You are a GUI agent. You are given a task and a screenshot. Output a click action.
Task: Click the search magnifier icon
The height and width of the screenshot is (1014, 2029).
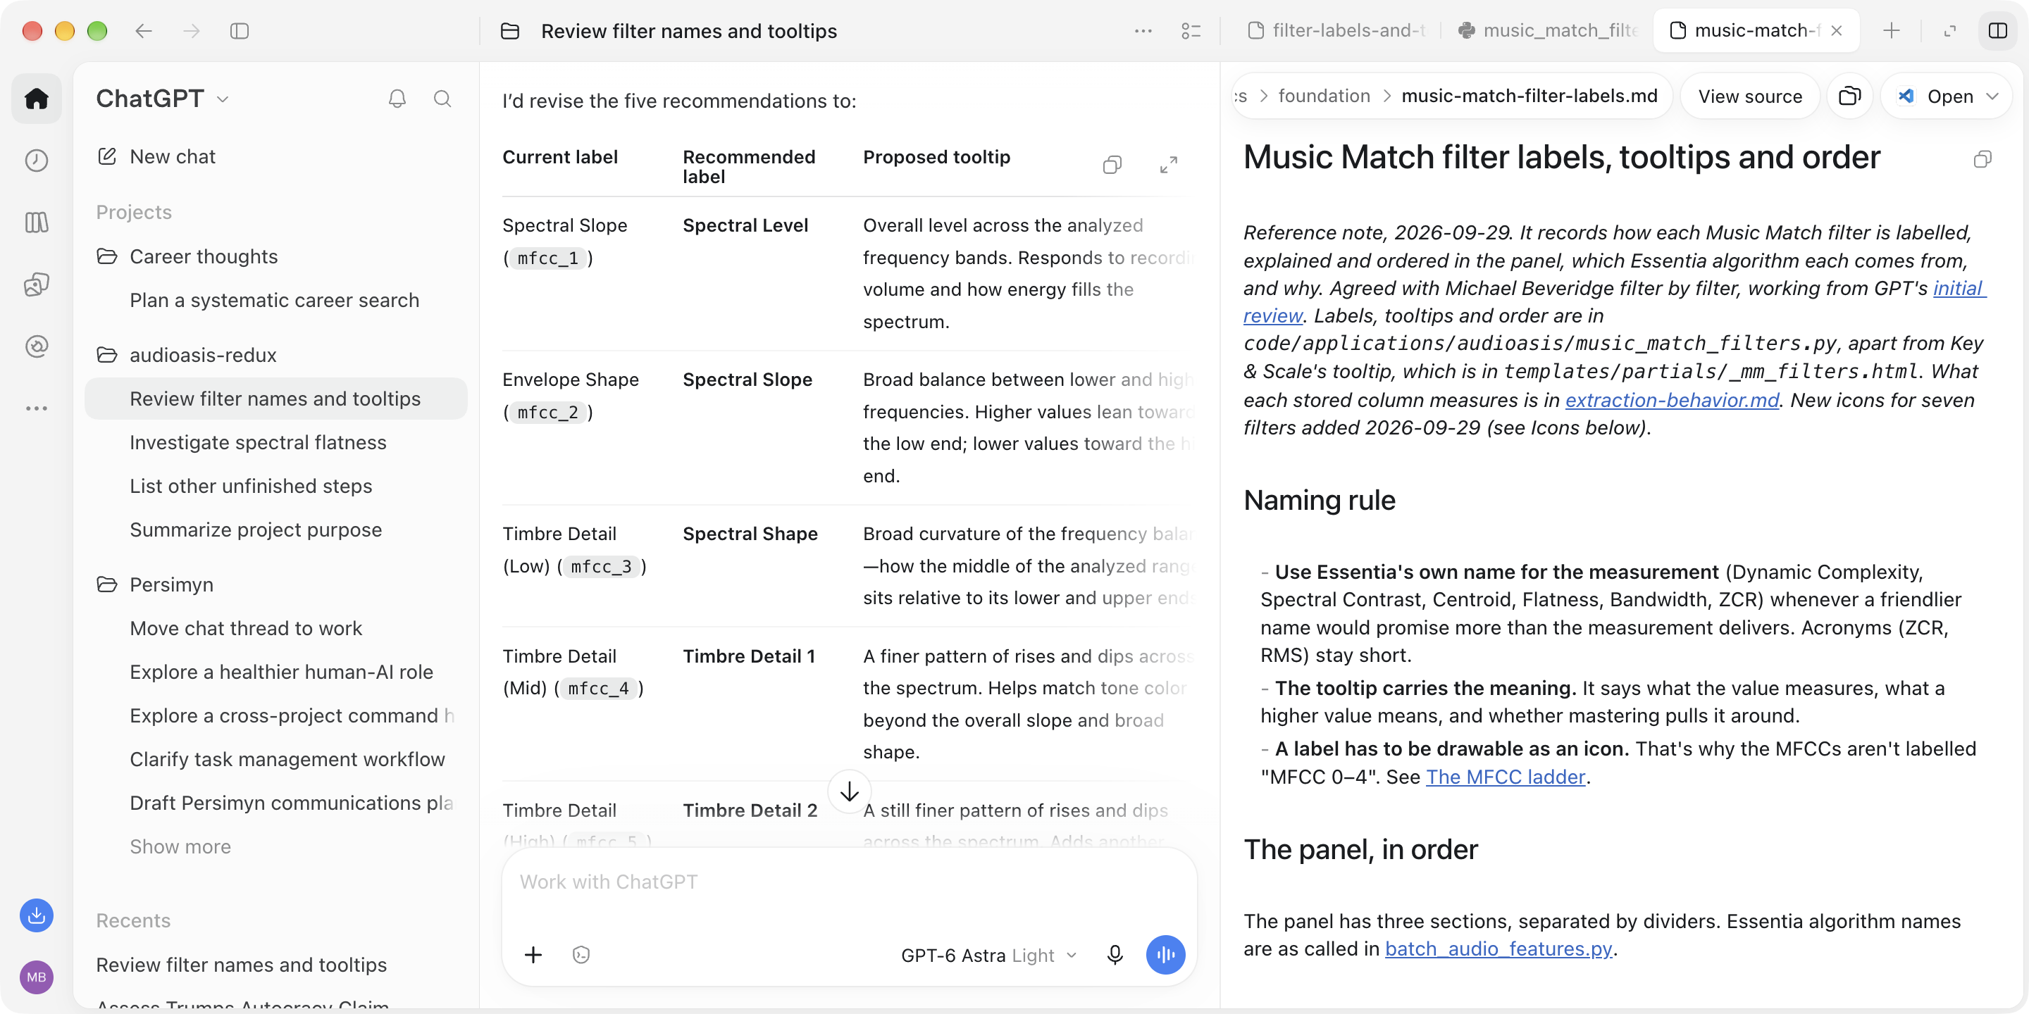pyautogui.click(x=442, y=99)
